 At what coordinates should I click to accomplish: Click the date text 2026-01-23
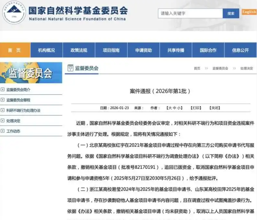point(119,108)
